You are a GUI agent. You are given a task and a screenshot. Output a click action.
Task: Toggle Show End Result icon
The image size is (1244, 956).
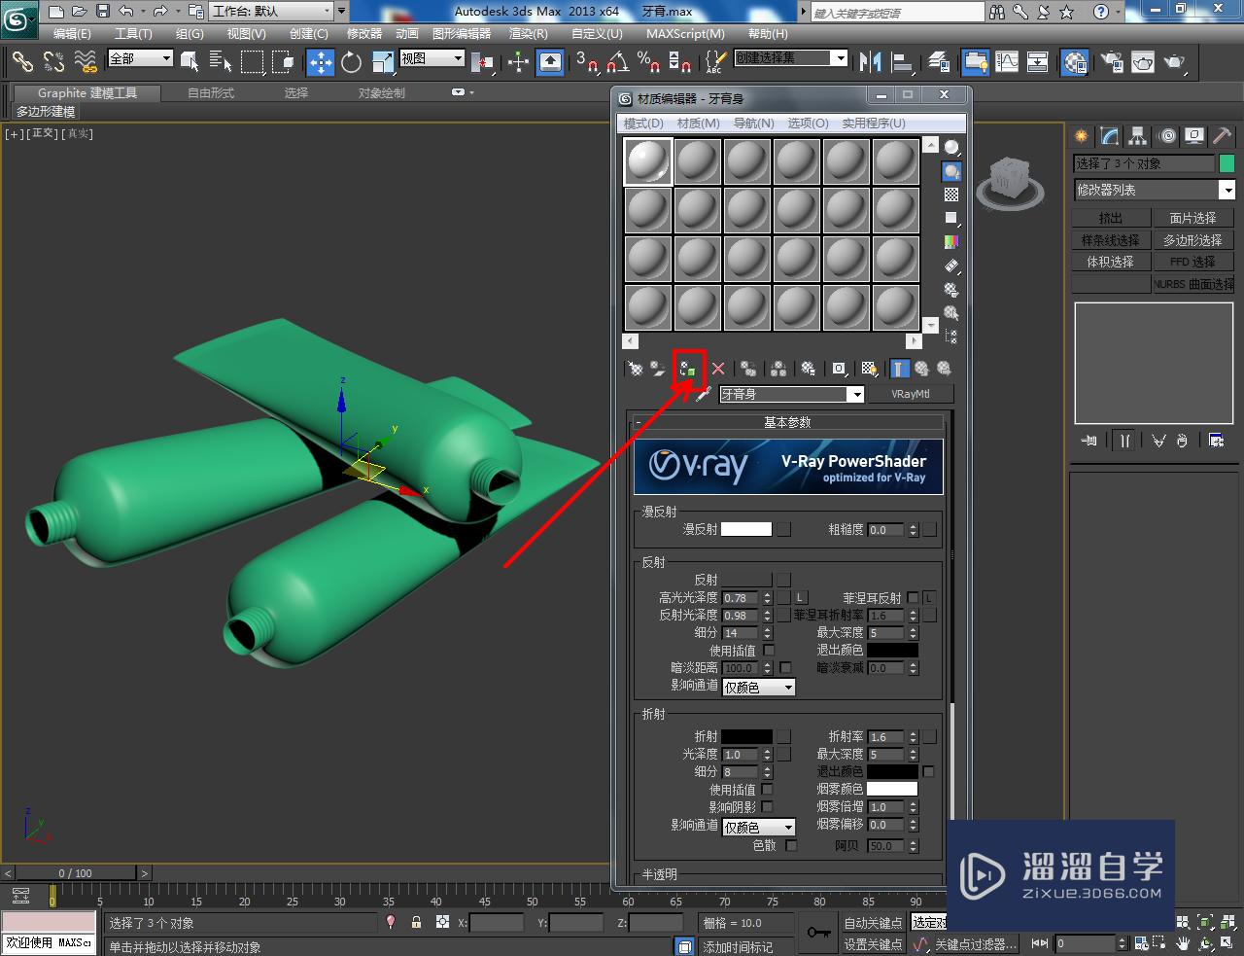(899, 369)
